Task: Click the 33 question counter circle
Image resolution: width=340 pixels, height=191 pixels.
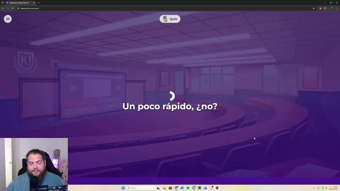Action: pyautogui.click(x=8, y=19)
